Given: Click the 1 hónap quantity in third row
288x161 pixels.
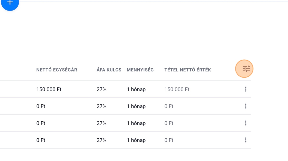Looking at the screenshot, I should (136, 123).
